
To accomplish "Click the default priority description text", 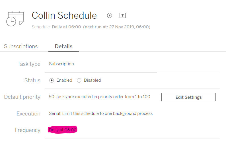I will coord(99,97).
